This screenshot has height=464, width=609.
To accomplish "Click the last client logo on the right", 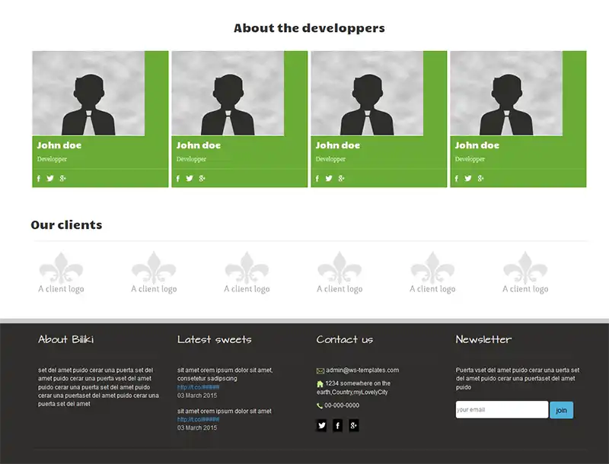I will (x=525, y=273).
